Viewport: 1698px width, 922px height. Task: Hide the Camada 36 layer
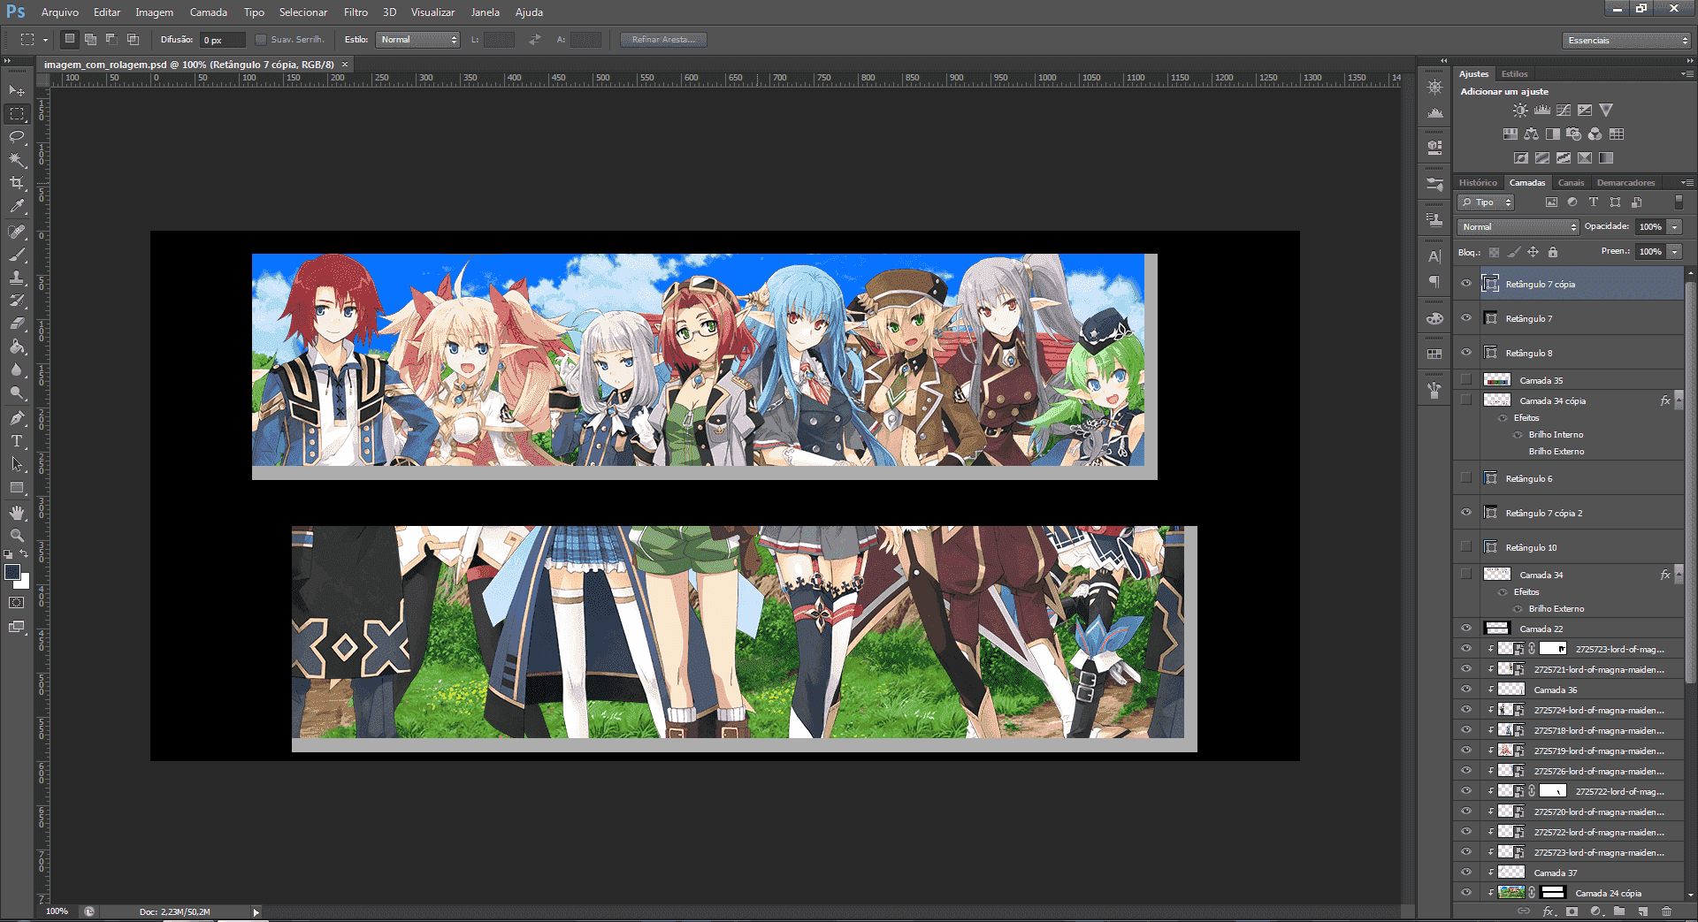point(1466,690)
